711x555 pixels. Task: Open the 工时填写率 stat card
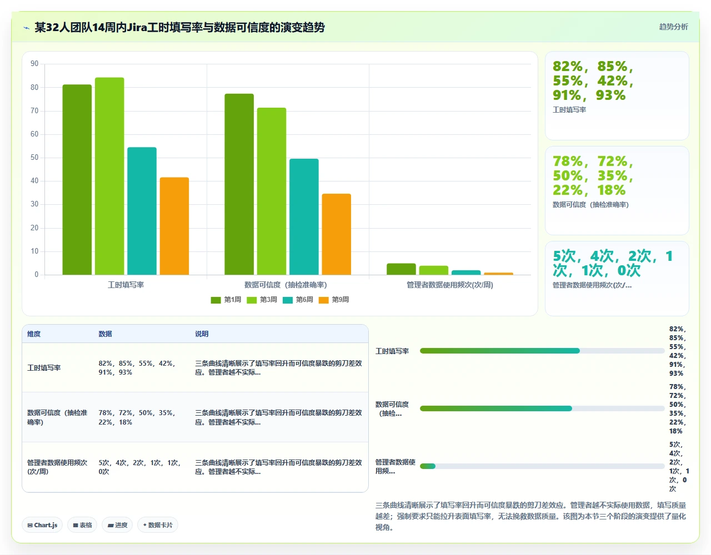pos(617,96)
